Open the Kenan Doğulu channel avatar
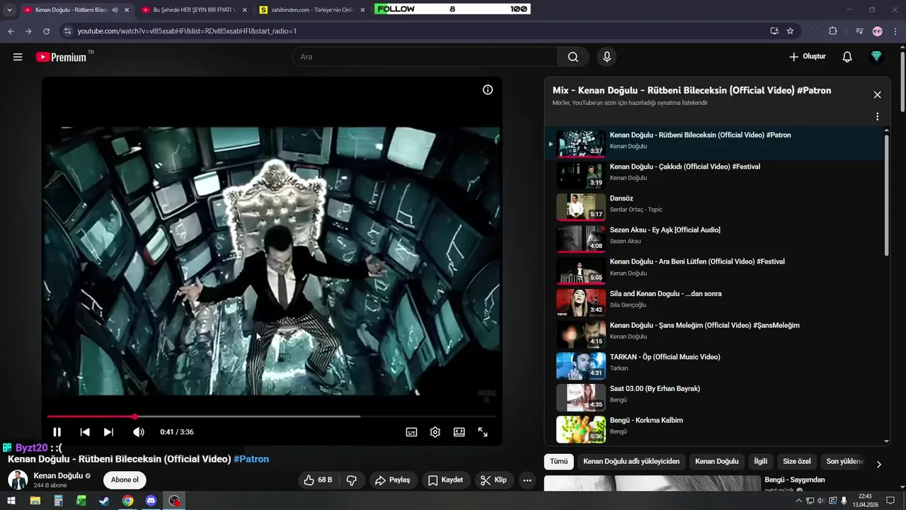 tap(18, 480)
